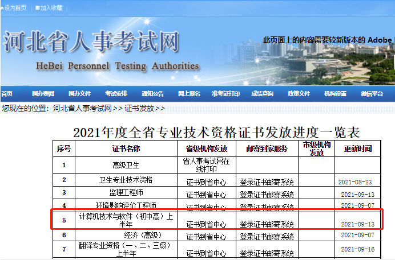Click update date in 经济（高级） row
The width and height of the screenshot is (395, 260).
click(x=358, y=235)
